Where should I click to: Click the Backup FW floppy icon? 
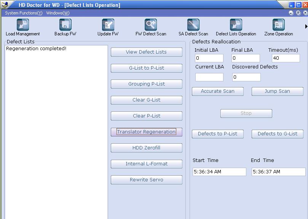point(65,25)
